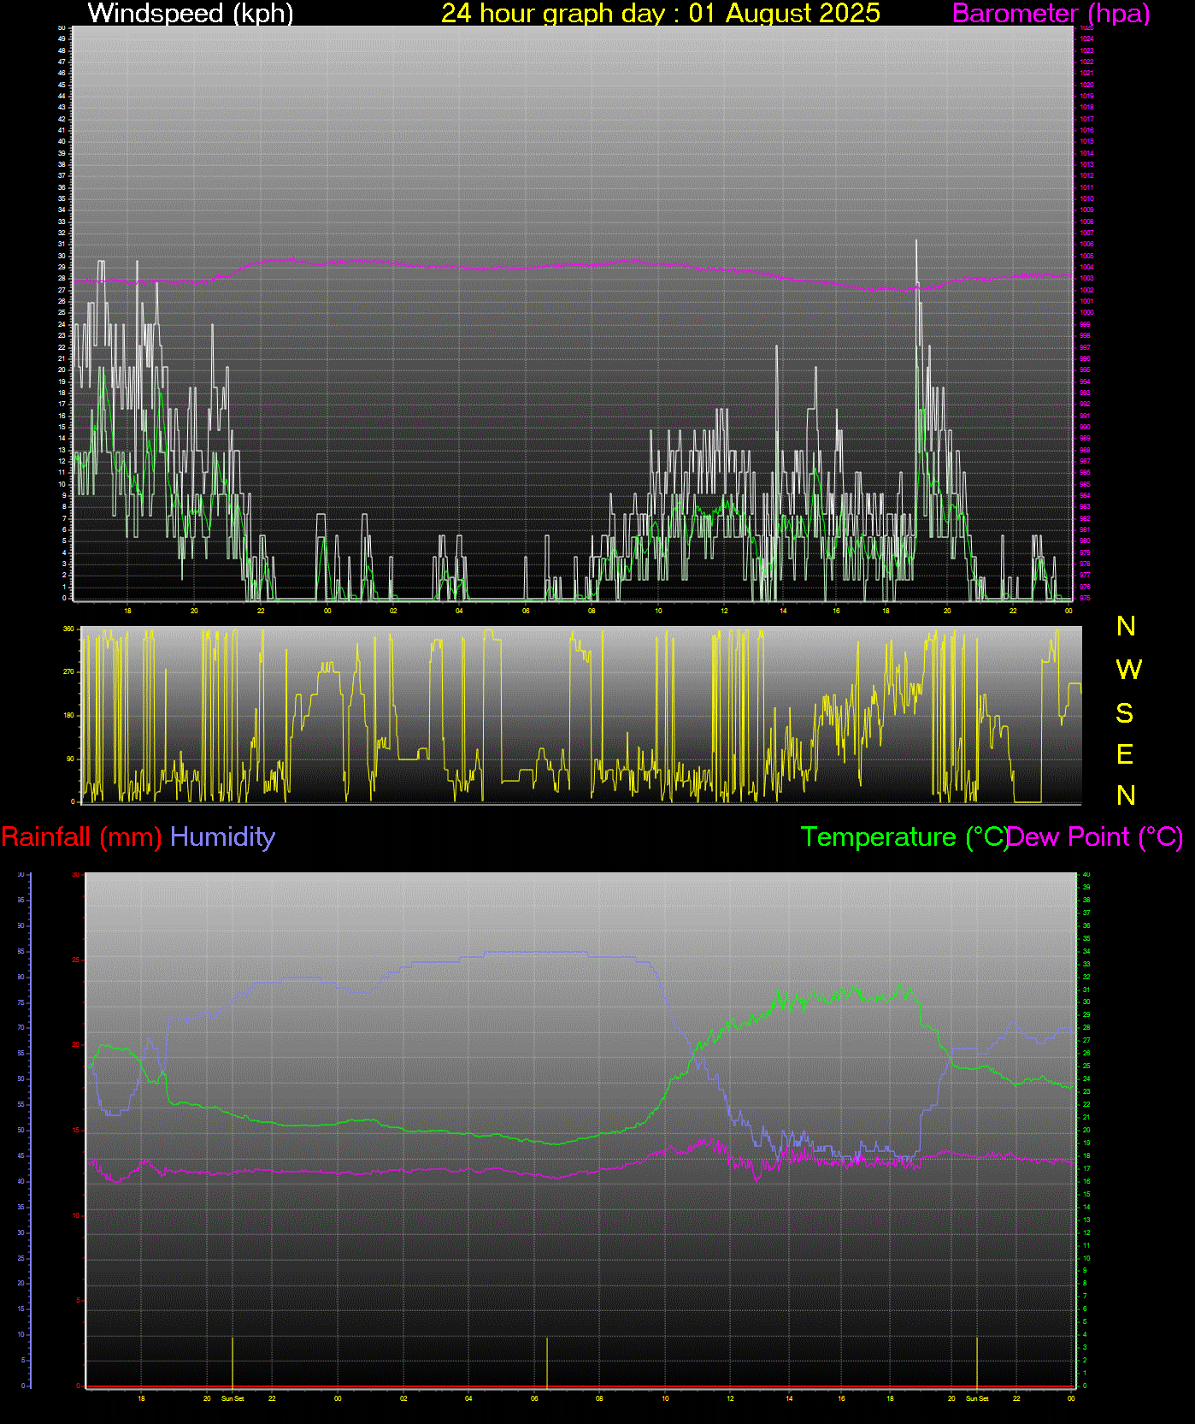Click the E wind direction label

click(1125, 754)
